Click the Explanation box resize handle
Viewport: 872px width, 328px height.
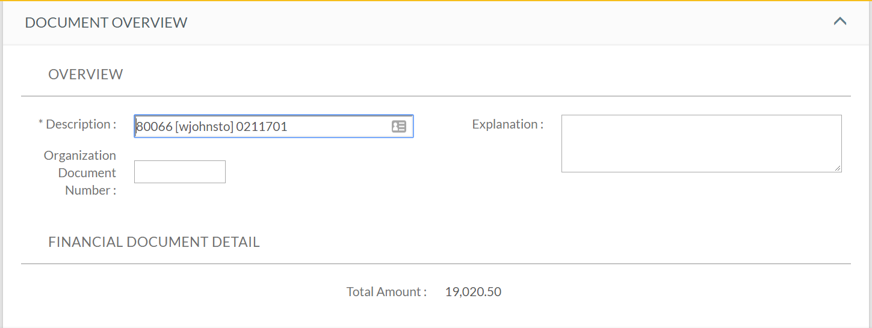click(838, 168)
